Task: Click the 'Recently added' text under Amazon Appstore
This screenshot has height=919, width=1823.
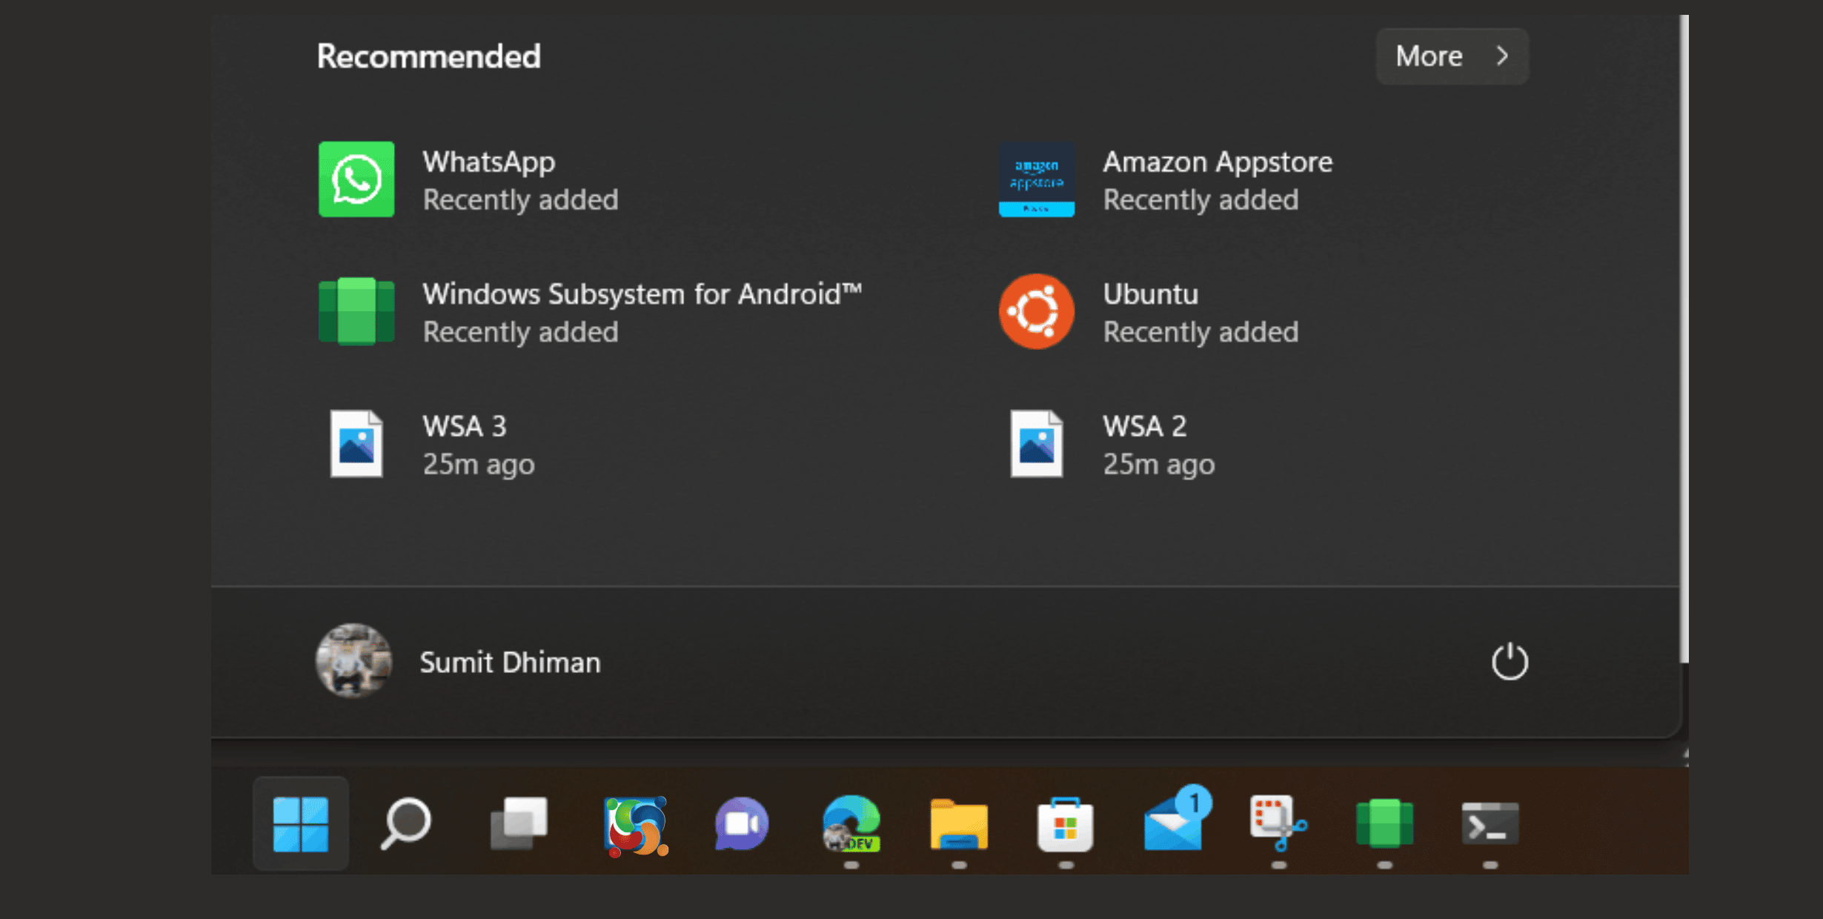Action: click(1201, 200)
